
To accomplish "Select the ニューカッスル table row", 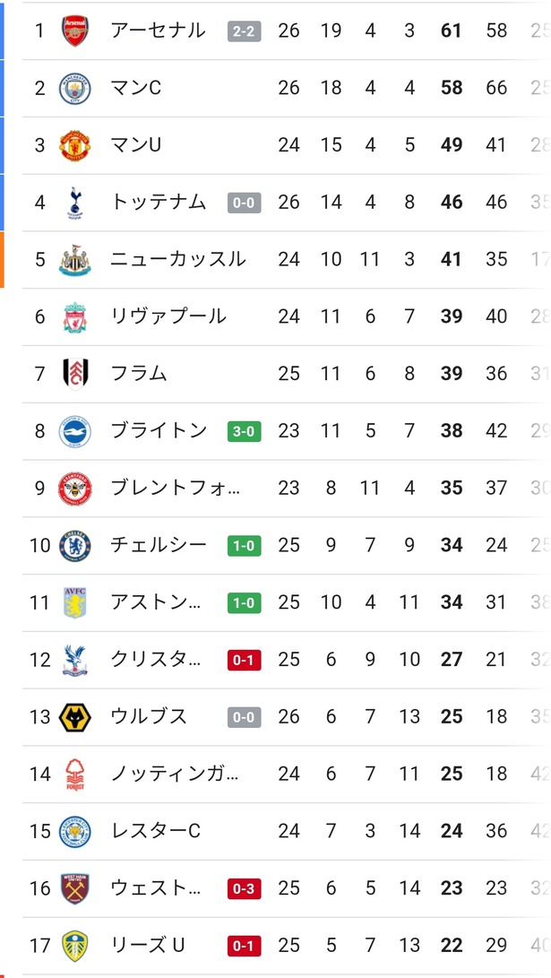I will coord(269,259).
